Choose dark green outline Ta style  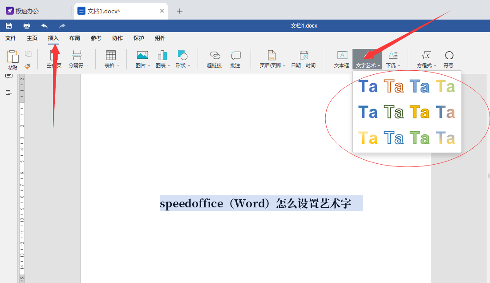(393, 112)
